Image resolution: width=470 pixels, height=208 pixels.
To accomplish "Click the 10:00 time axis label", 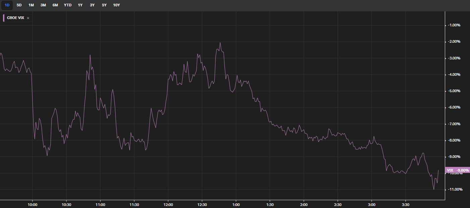I will 32,205.
